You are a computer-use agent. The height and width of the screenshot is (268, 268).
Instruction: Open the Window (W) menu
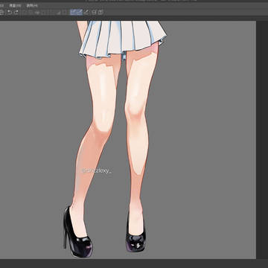16,5
